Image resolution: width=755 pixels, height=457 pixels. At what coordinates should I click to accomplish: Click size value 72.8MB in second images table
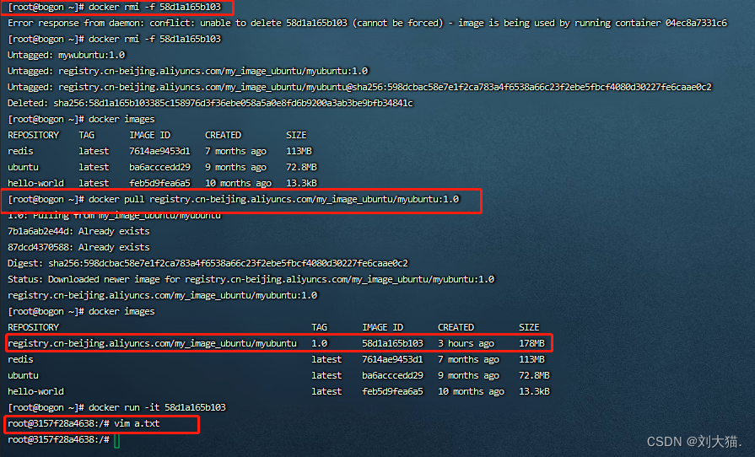point(534,376)
